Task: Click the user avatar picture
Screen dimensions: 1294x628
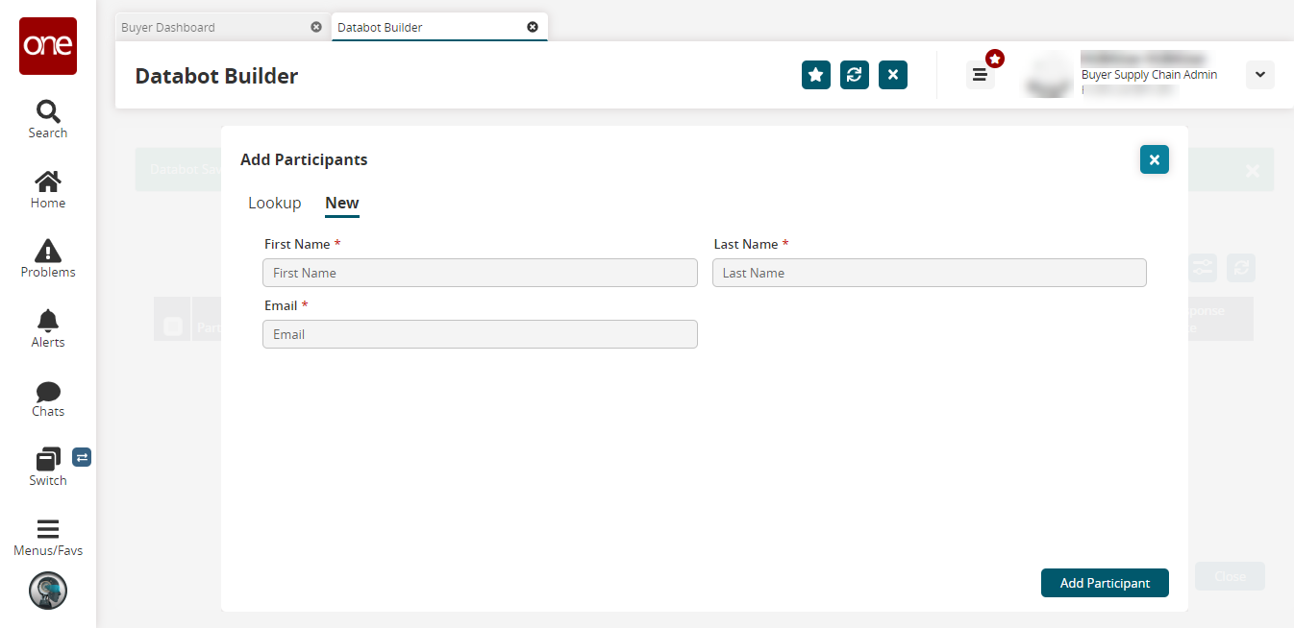Action: coord(1048,75)
